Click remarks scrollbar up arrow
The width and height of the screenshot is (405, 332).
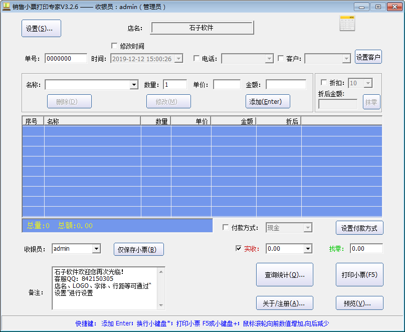[161, 271]
